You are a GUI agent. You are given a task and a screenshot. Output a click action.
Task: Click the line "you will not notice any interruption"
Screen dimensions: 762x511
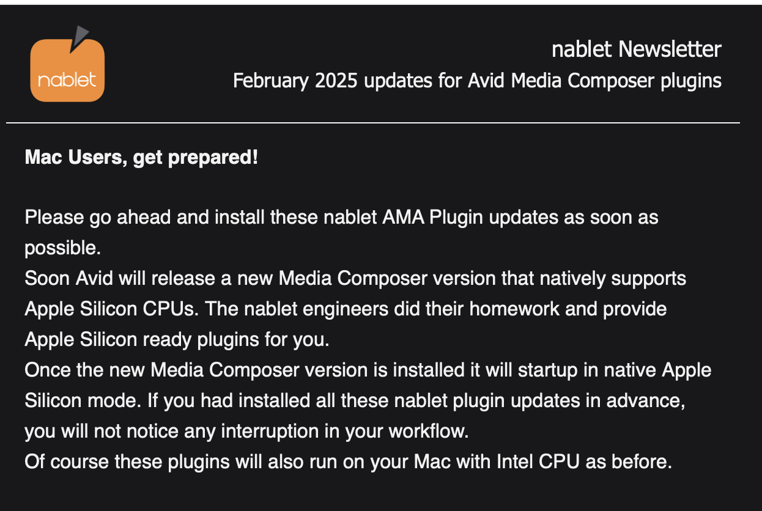(246, 431)
